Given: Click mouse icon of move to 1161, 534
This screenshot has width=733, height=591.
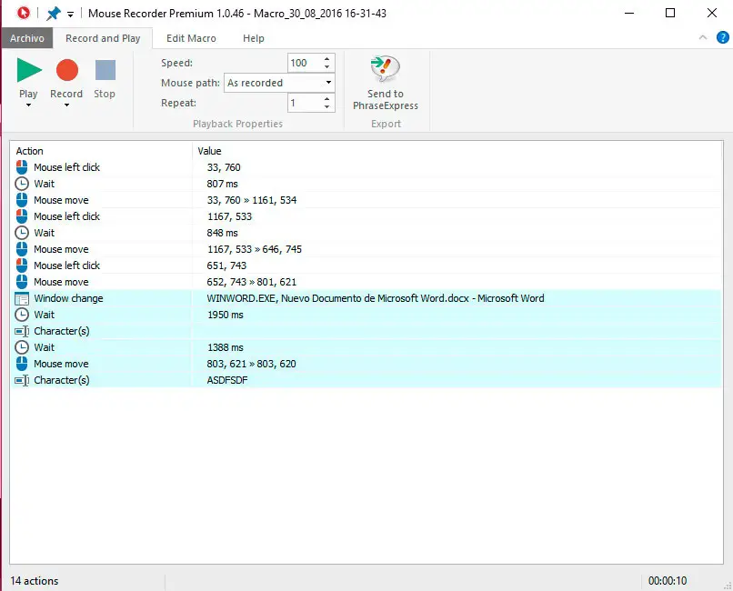Looking at the screenshot, I should [22, 200].
